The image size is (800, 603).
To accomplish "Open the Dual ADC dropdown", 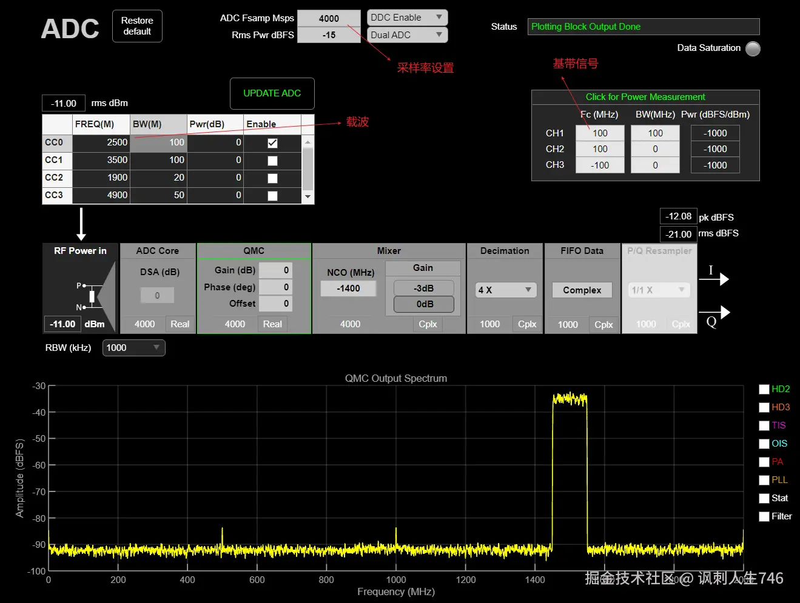I will click(407, 35).
